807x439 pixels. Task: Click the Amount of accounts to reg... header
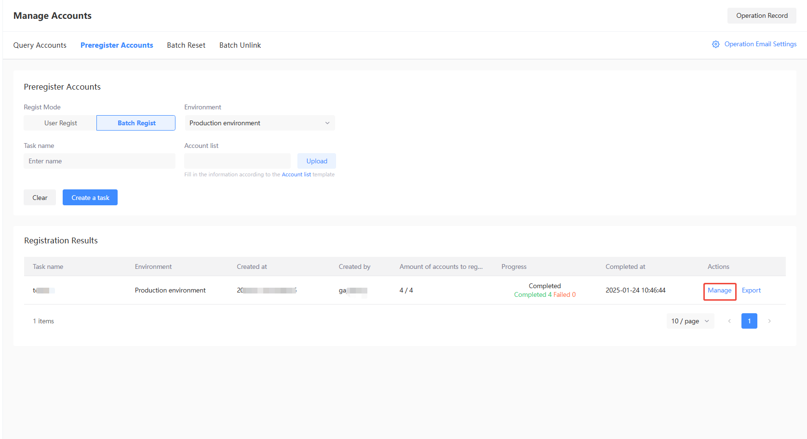[x=441, y=266]
